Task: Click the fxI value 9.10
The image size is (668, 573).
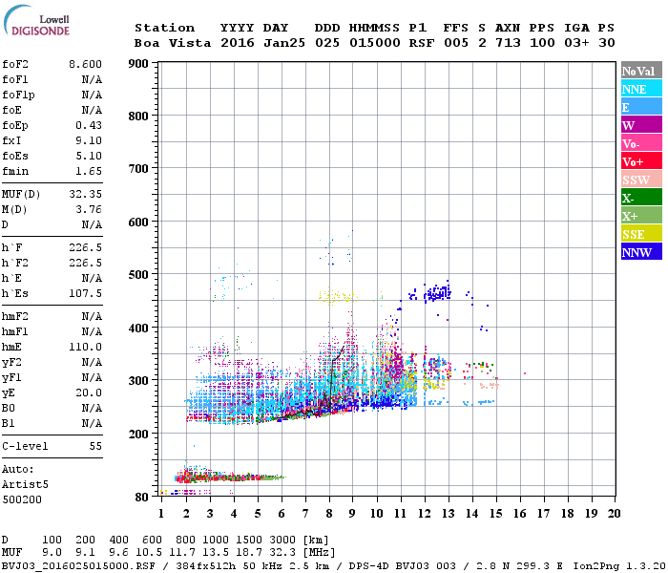Action: pos(89,140)
